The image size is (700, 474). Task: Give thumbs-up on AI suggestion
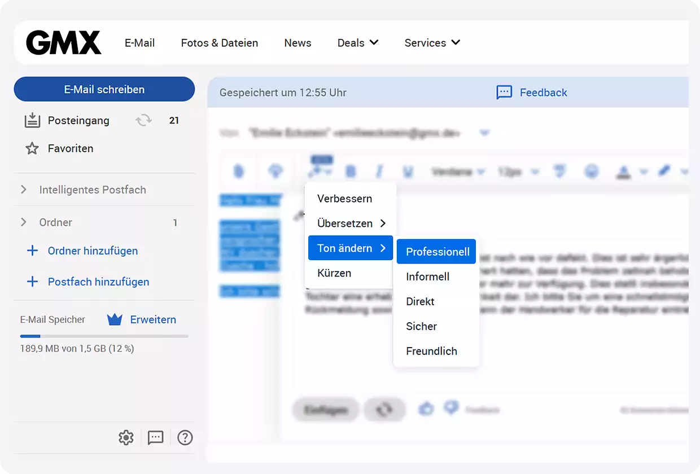[426, 409]
